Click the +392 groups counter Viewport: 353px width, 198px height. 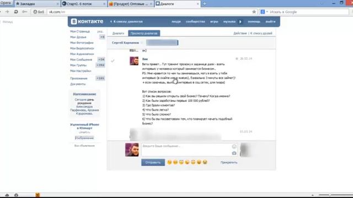(x=100, y=65)
